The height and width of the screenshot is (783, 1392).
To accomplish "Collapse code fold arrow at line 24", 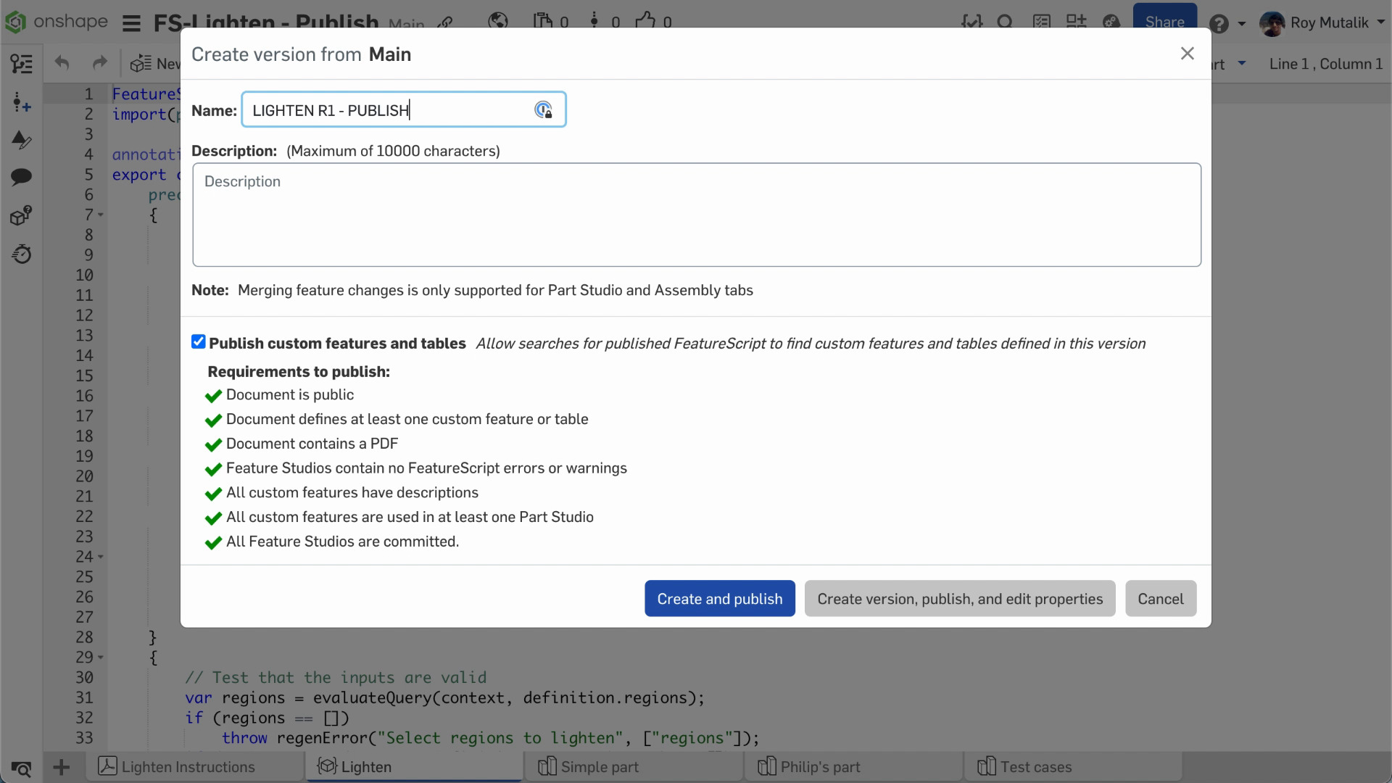I will [x=101, y=557].
